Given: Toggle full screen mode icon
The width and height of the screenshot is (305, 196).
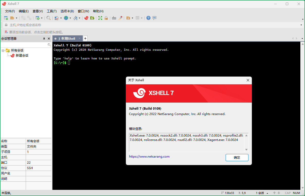Looking at the screenshot, I should pos(100,18).
